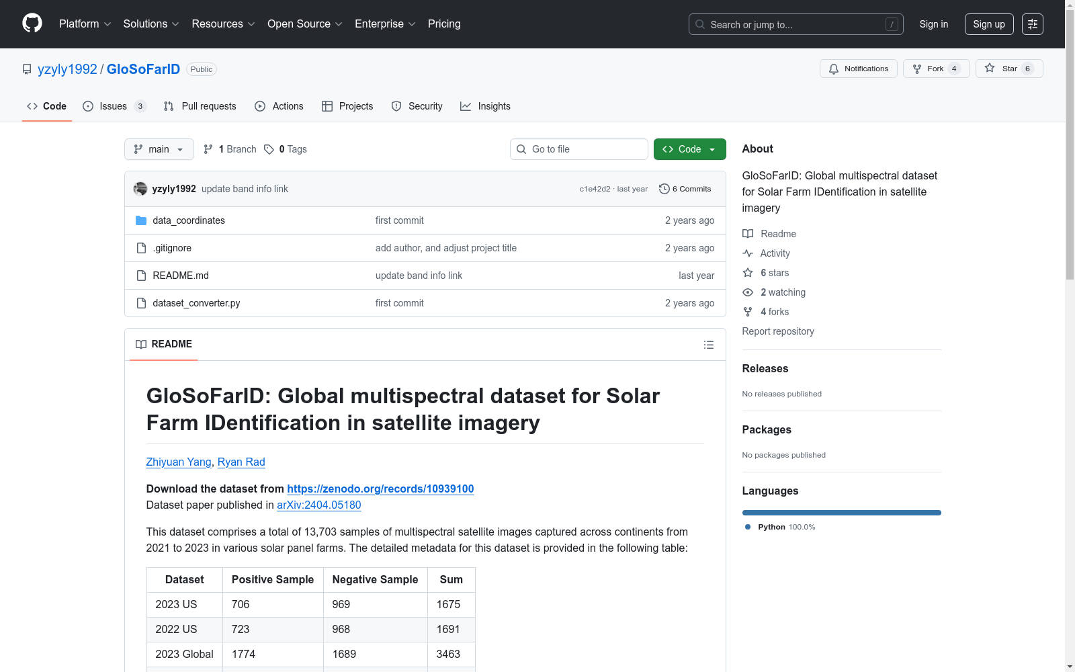This screenshot has width=1075, height=672.
Task: Click the stars icon in About sidebar
Action: click(x=748, y=273)
